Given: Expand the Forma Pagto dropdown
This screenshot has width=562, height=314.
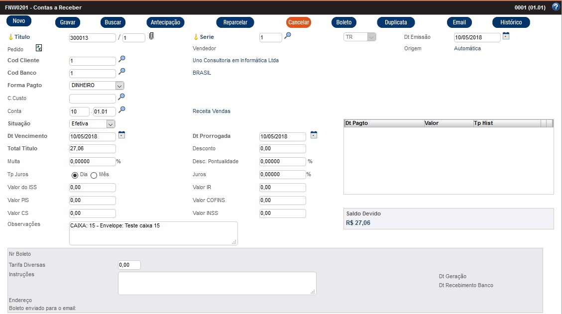Looking at the screenshot, I should (x=119, y=86).
